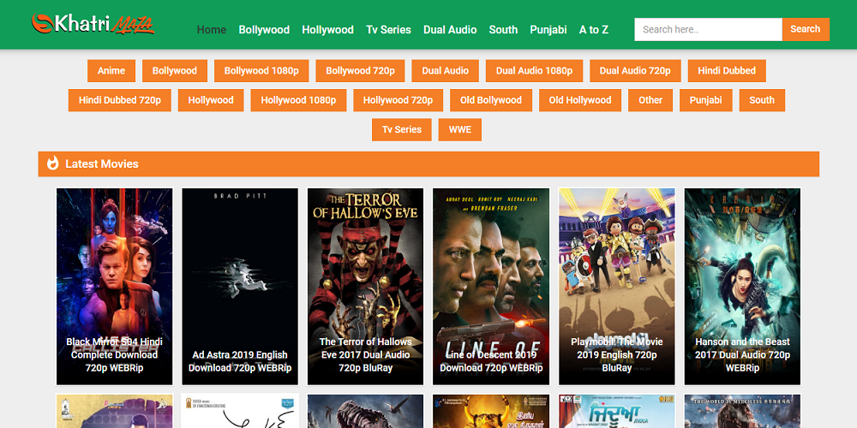Focus the Search here input field
Viewport: 857px width, 428px height.
708,29
